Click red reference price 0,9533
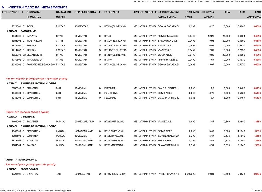262x192 pixels. (257, 174)
